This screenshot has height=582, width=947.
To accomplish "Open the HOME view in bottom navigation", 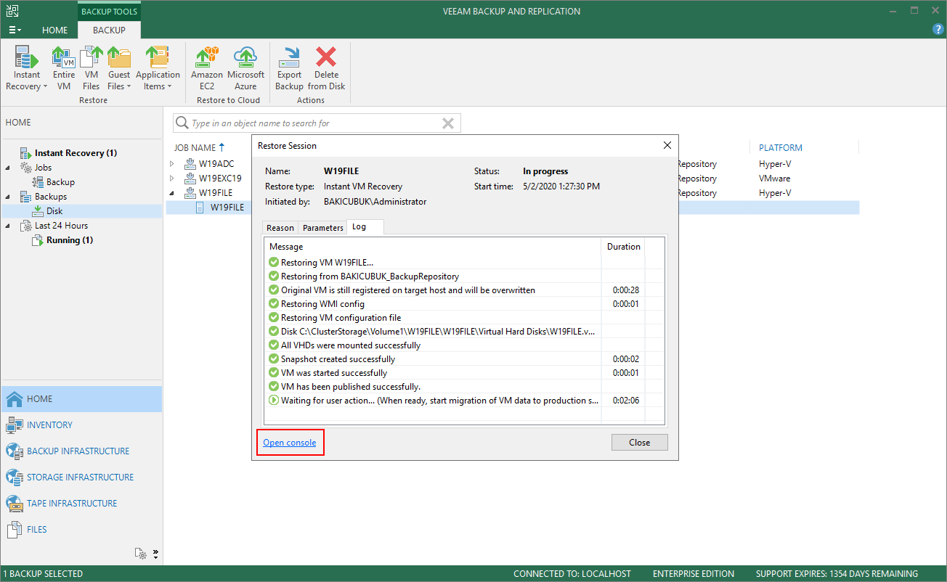I will (x=81, y=399).
